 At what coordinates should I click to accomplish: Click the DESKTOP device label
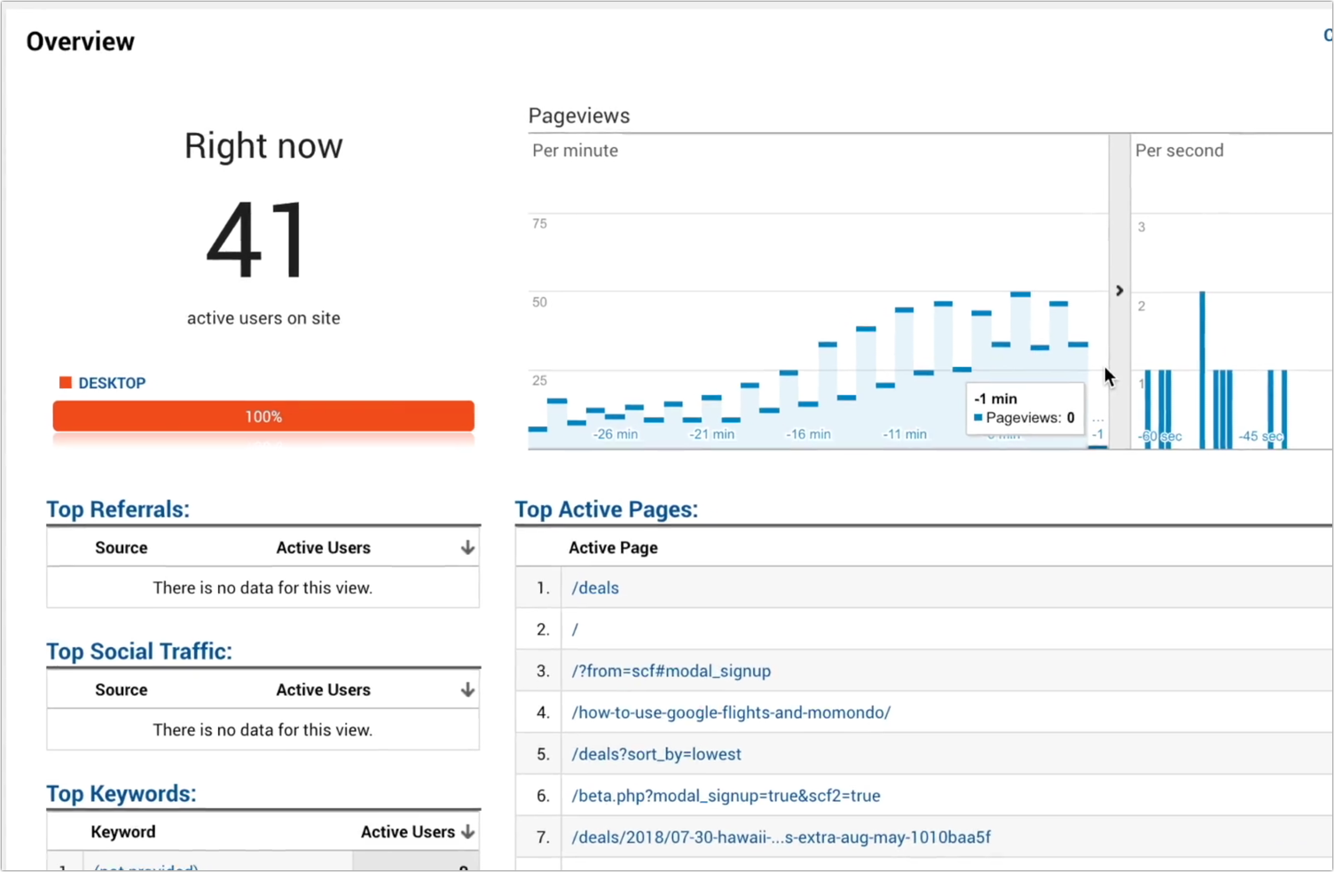coord(112,383)
